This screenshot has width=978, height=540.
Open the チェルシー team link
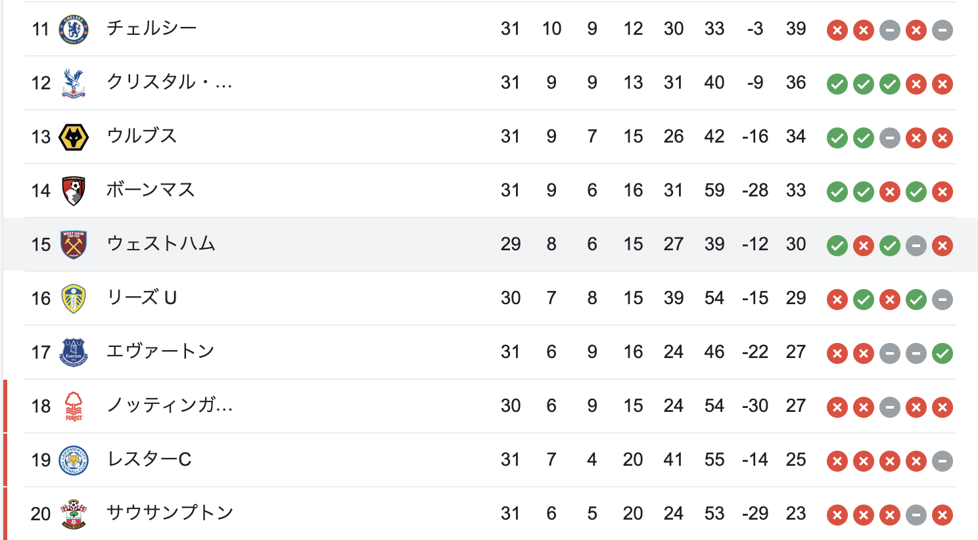point(152,28)
